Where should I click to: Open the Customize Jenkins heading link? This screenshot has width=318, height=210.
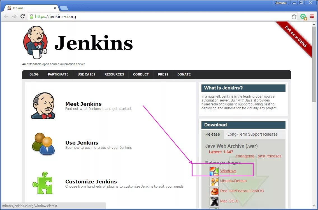tap(91, 181)
